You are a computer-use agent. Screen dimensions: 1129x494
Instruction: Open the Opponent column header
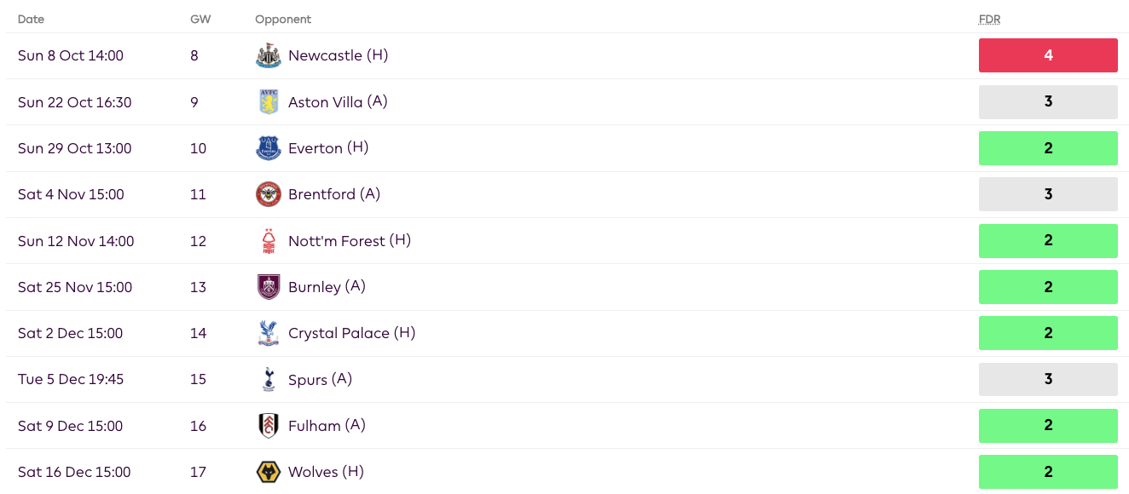pos(281,19)
